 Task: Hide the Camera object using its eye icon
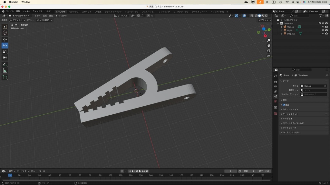click(x=323, y=27)
